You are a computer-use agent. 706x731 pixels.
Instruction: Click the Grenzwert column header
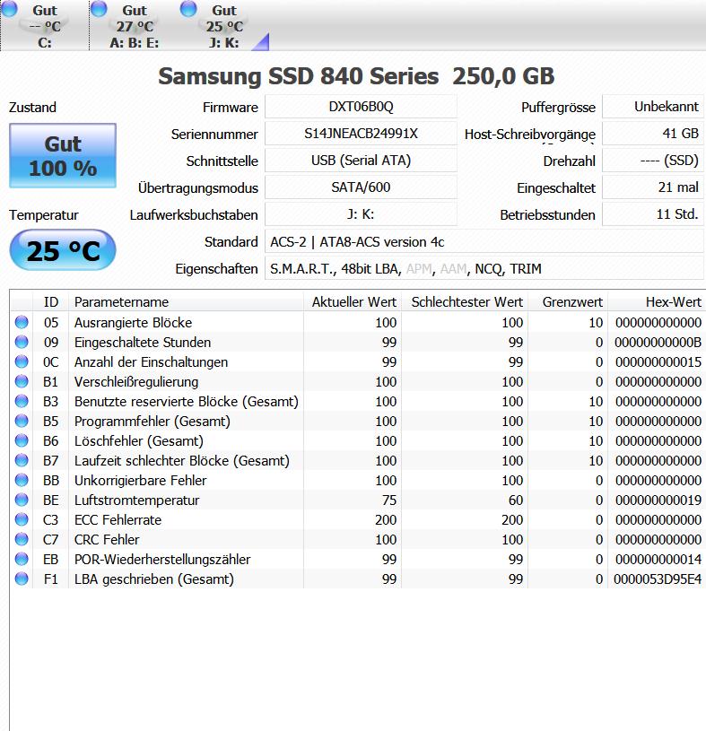(x=568, y=301)
